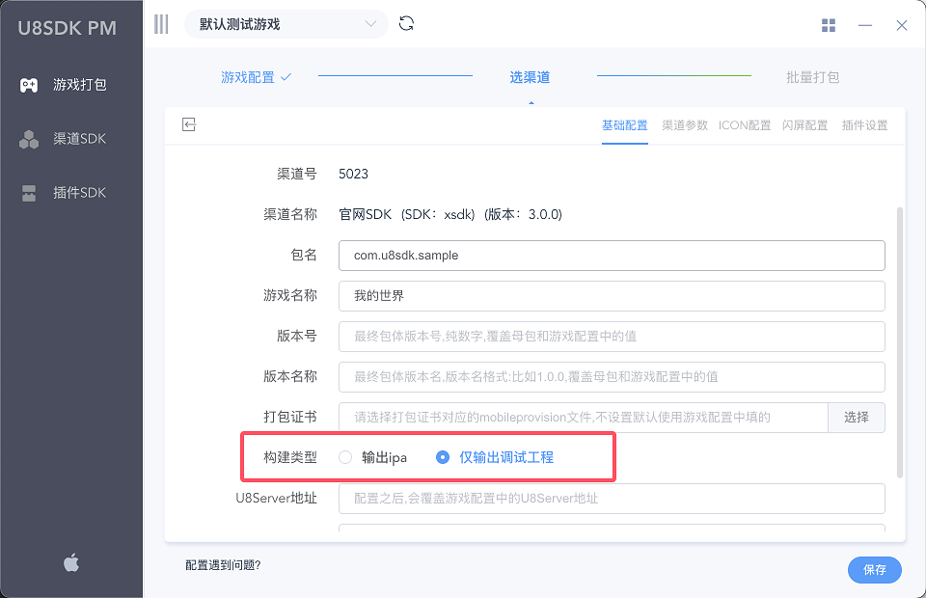Select the 输出ipa build type
The width and height of the screenshot is (926, 598).
coord(373,457)
